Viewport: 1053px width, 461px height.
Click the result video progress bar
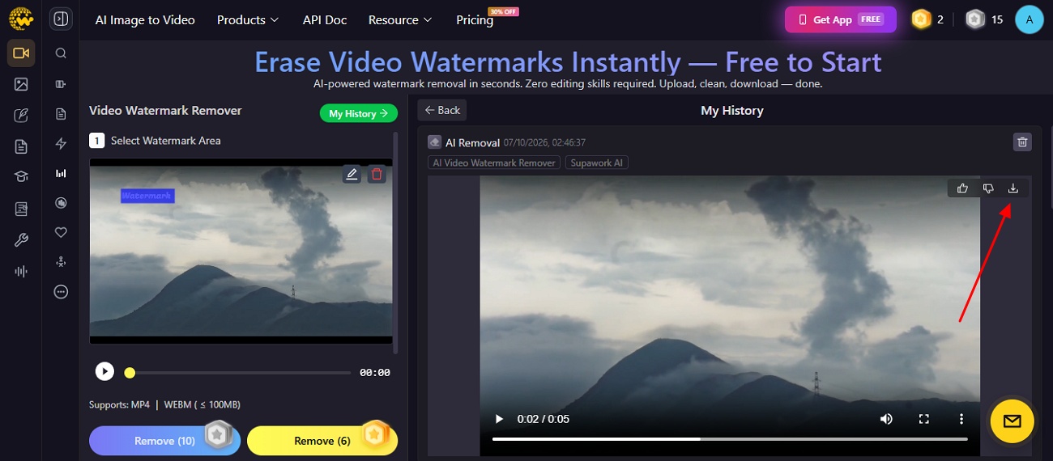click(x=730, y=439)
